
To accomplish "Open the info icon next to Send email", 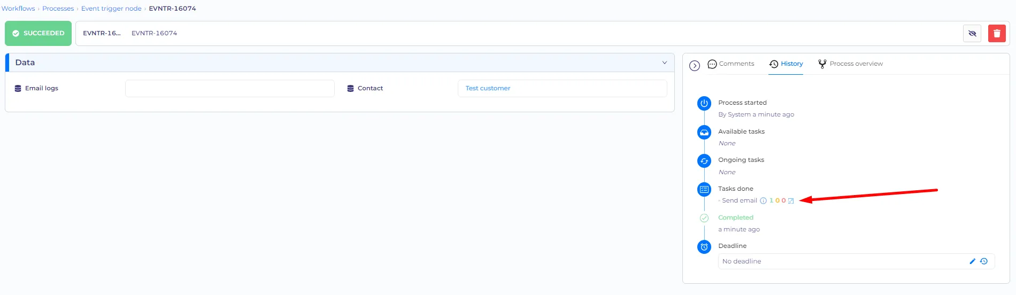I will (763, 201).
